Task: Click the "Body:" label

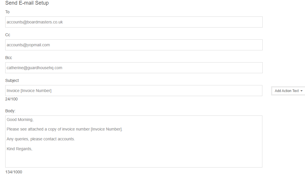Action: (x=10, y=111)
